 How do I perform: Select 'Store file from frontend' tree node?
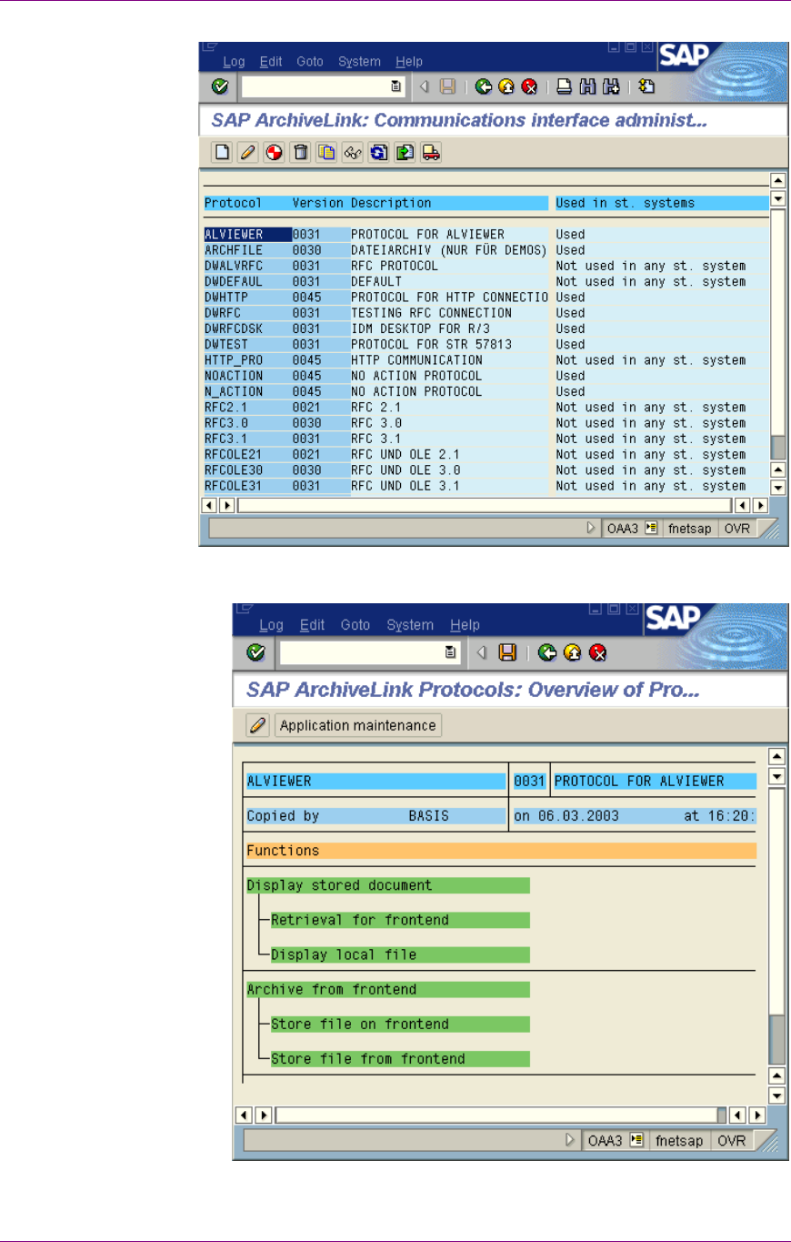pos(400,1058)
